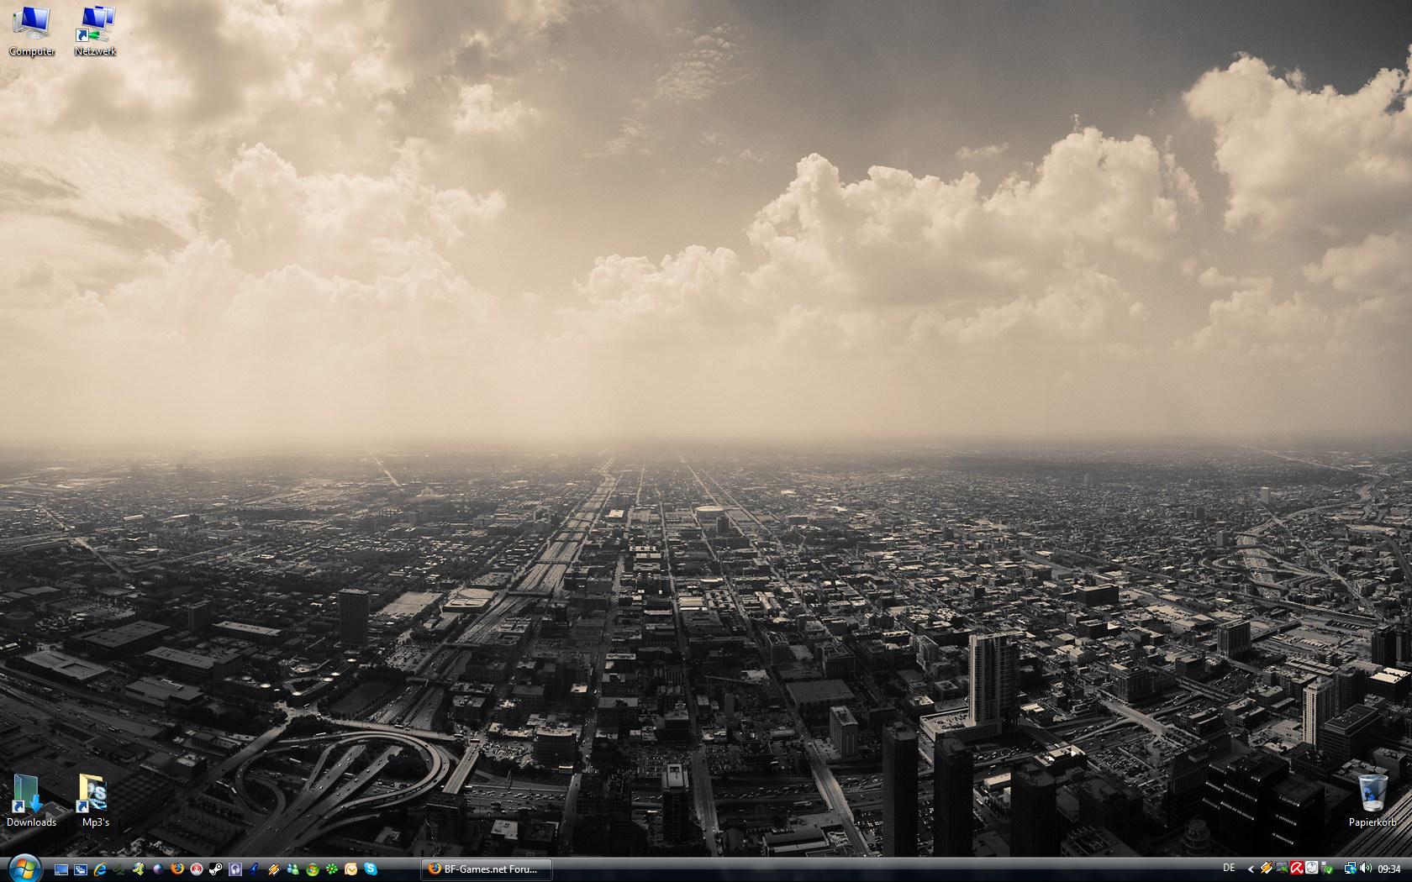Image resolution: width=1412 pixels, height=882 pixels.
Task: Launch Winamp from the quick launch bar
Action: tap(274, 869)
